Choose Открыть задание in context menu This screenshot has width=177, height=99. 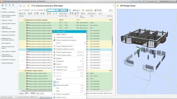69,34
